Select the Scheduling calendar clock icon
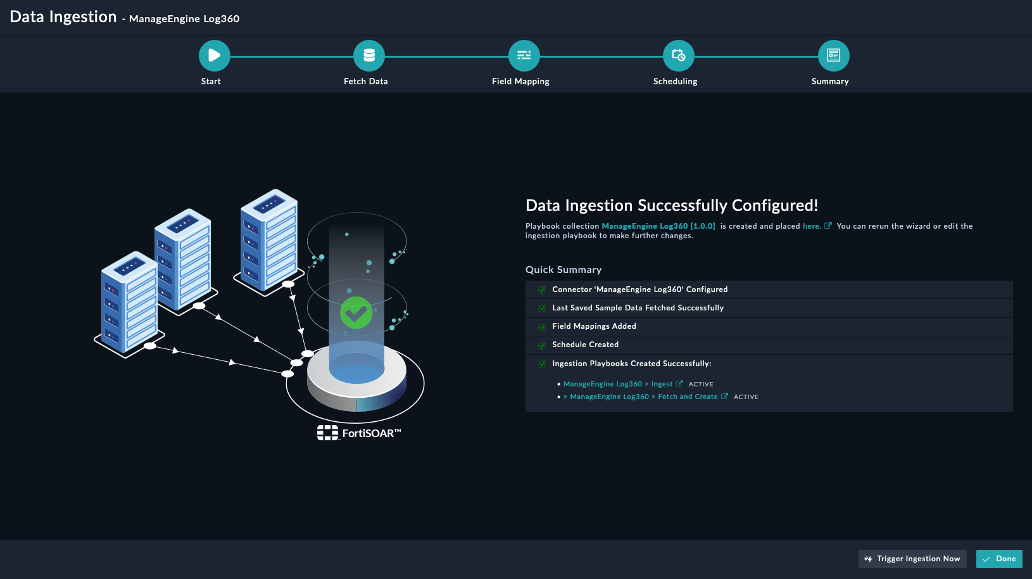The height and width of the screenshot is (579, 1032). (678, 56)
